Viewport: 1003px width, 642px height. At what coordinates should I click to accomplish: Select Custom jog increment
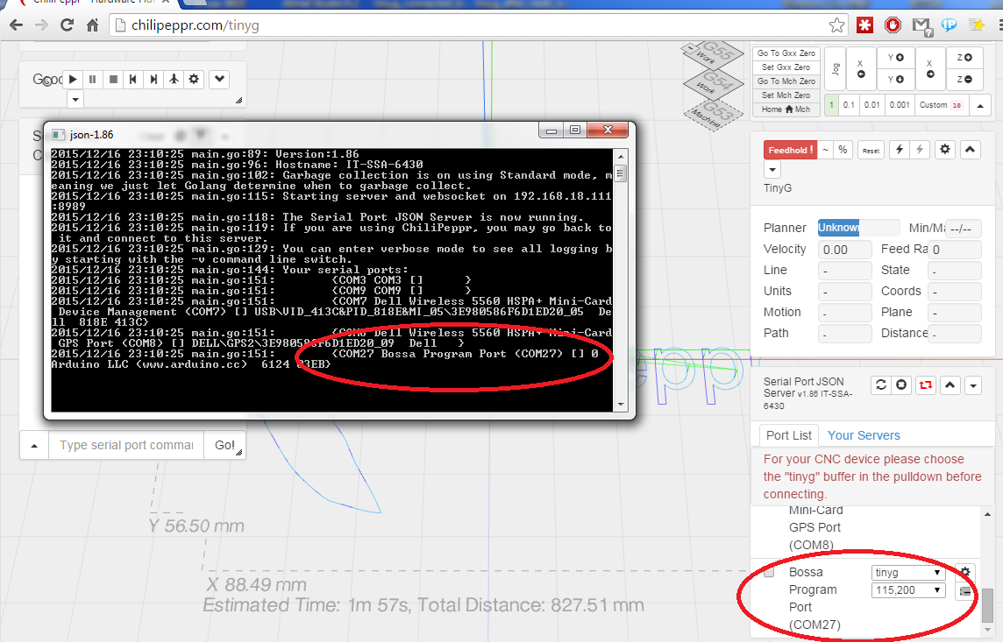pos(940,105)
